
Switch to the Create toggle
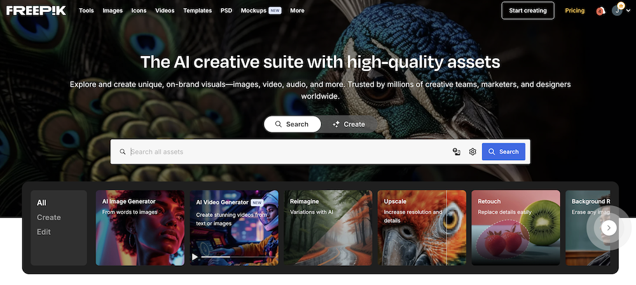[x=349, y=124]
